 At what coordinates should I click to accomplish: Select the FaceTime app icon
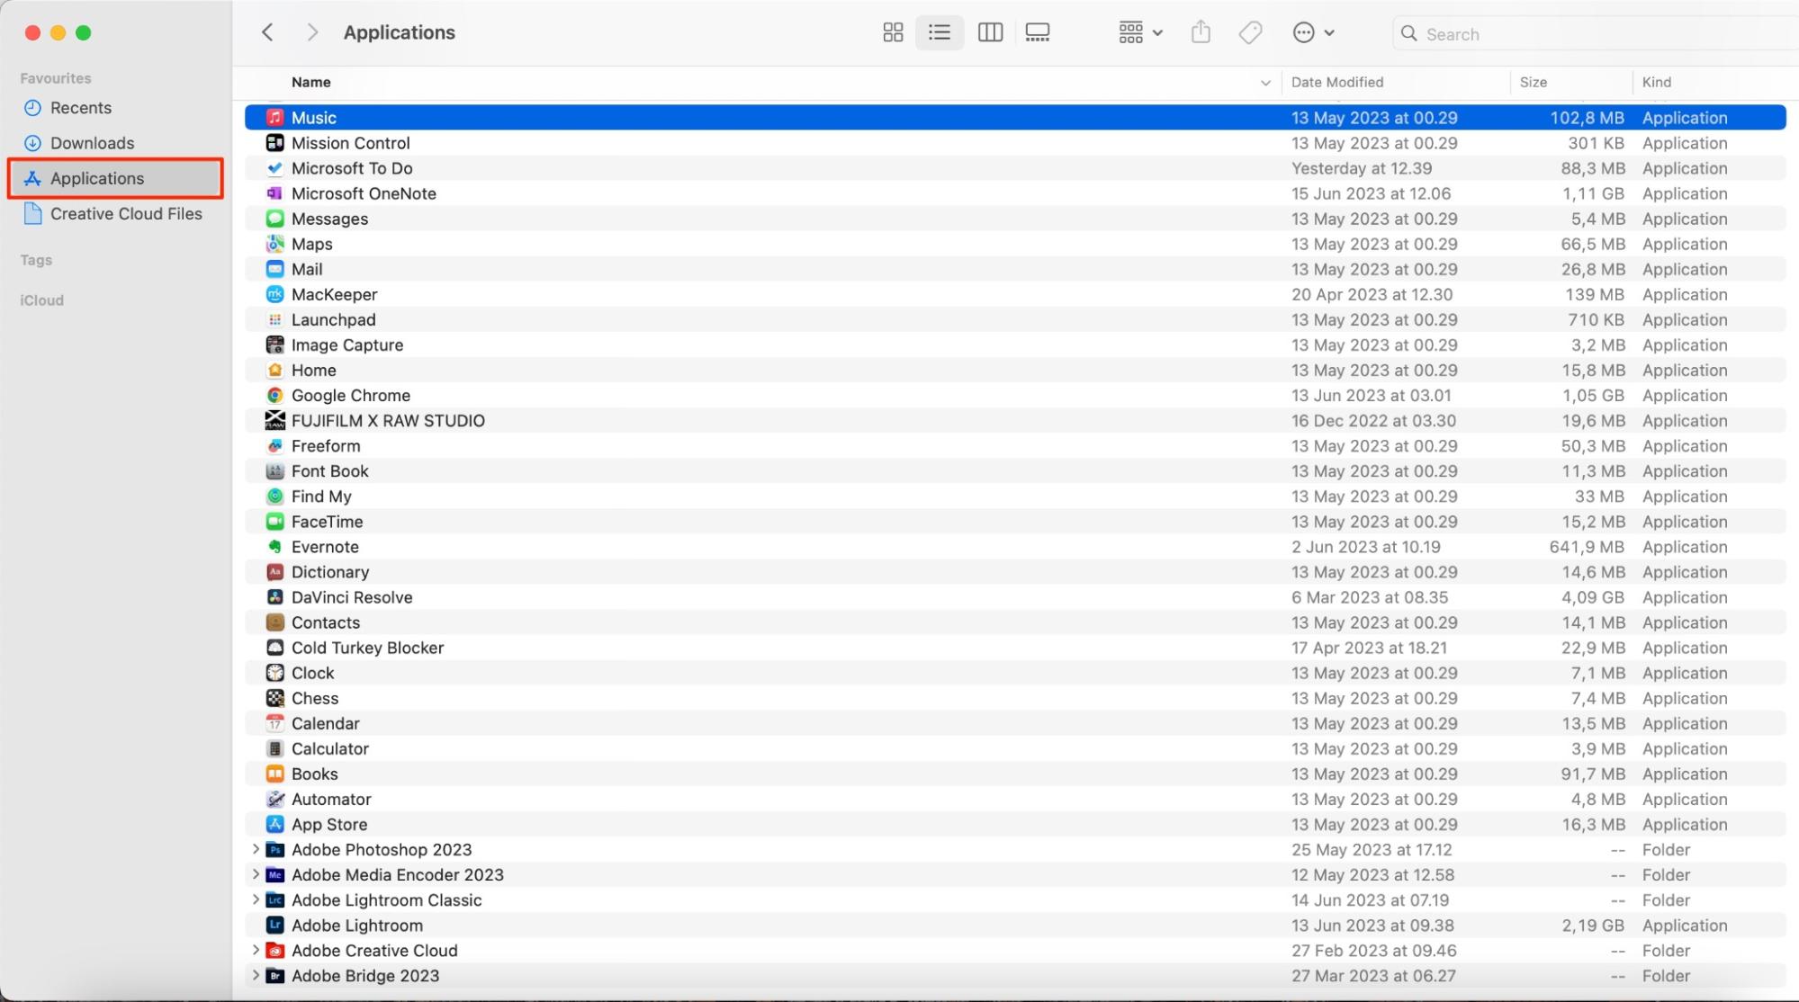(274, 522)
